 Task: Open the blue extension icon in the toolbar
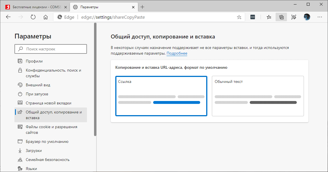[253, 17]
